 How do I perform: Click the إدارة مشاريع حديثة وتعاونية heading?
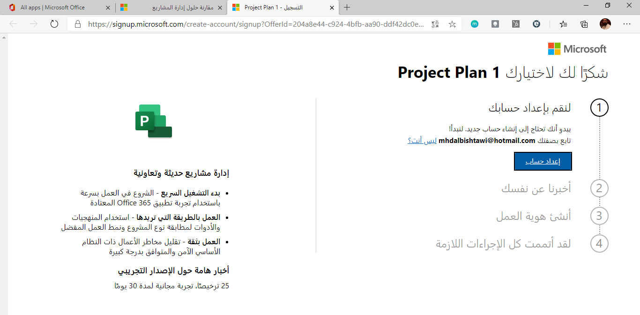point(181,173)
